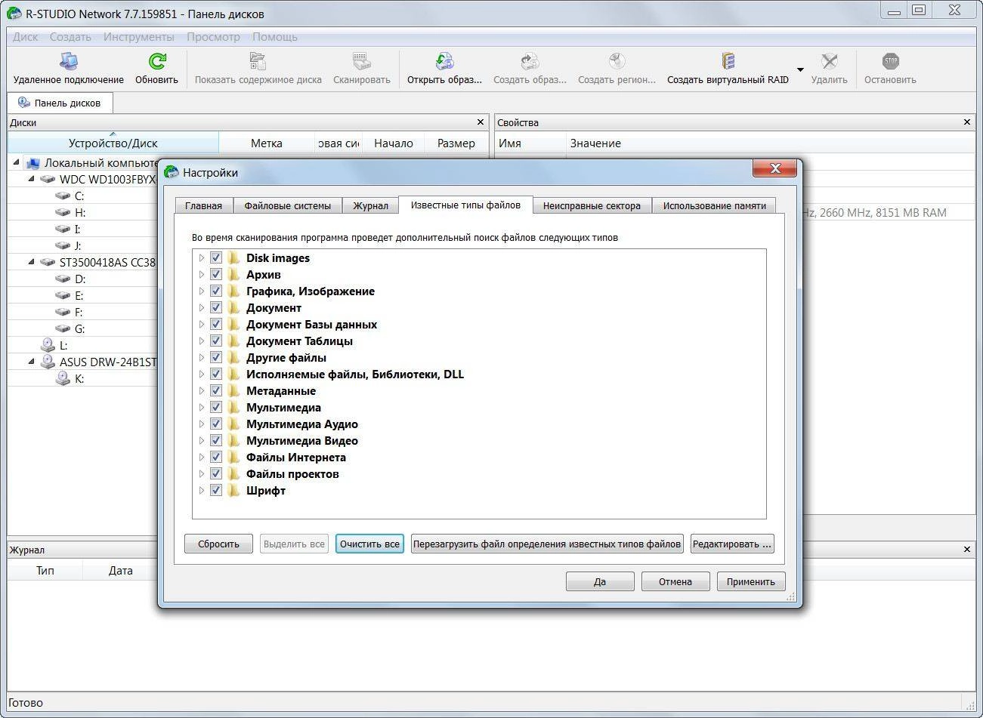Close the Журнал panel with X
Image resolution: width=983 pixels, height=718 pixels.
[x=967, y=550]
